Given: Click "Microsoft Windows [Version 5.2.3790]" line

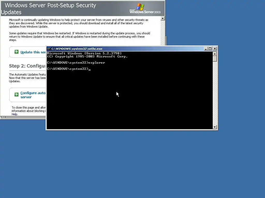Looking at the screenshot, I should (x=84, y=53).
